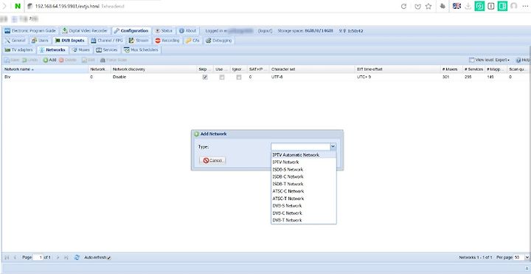Viewport: 531px width, 274px height.
Task: Toggle the Auto-refresh checkbox
Action: click(108, 258)
